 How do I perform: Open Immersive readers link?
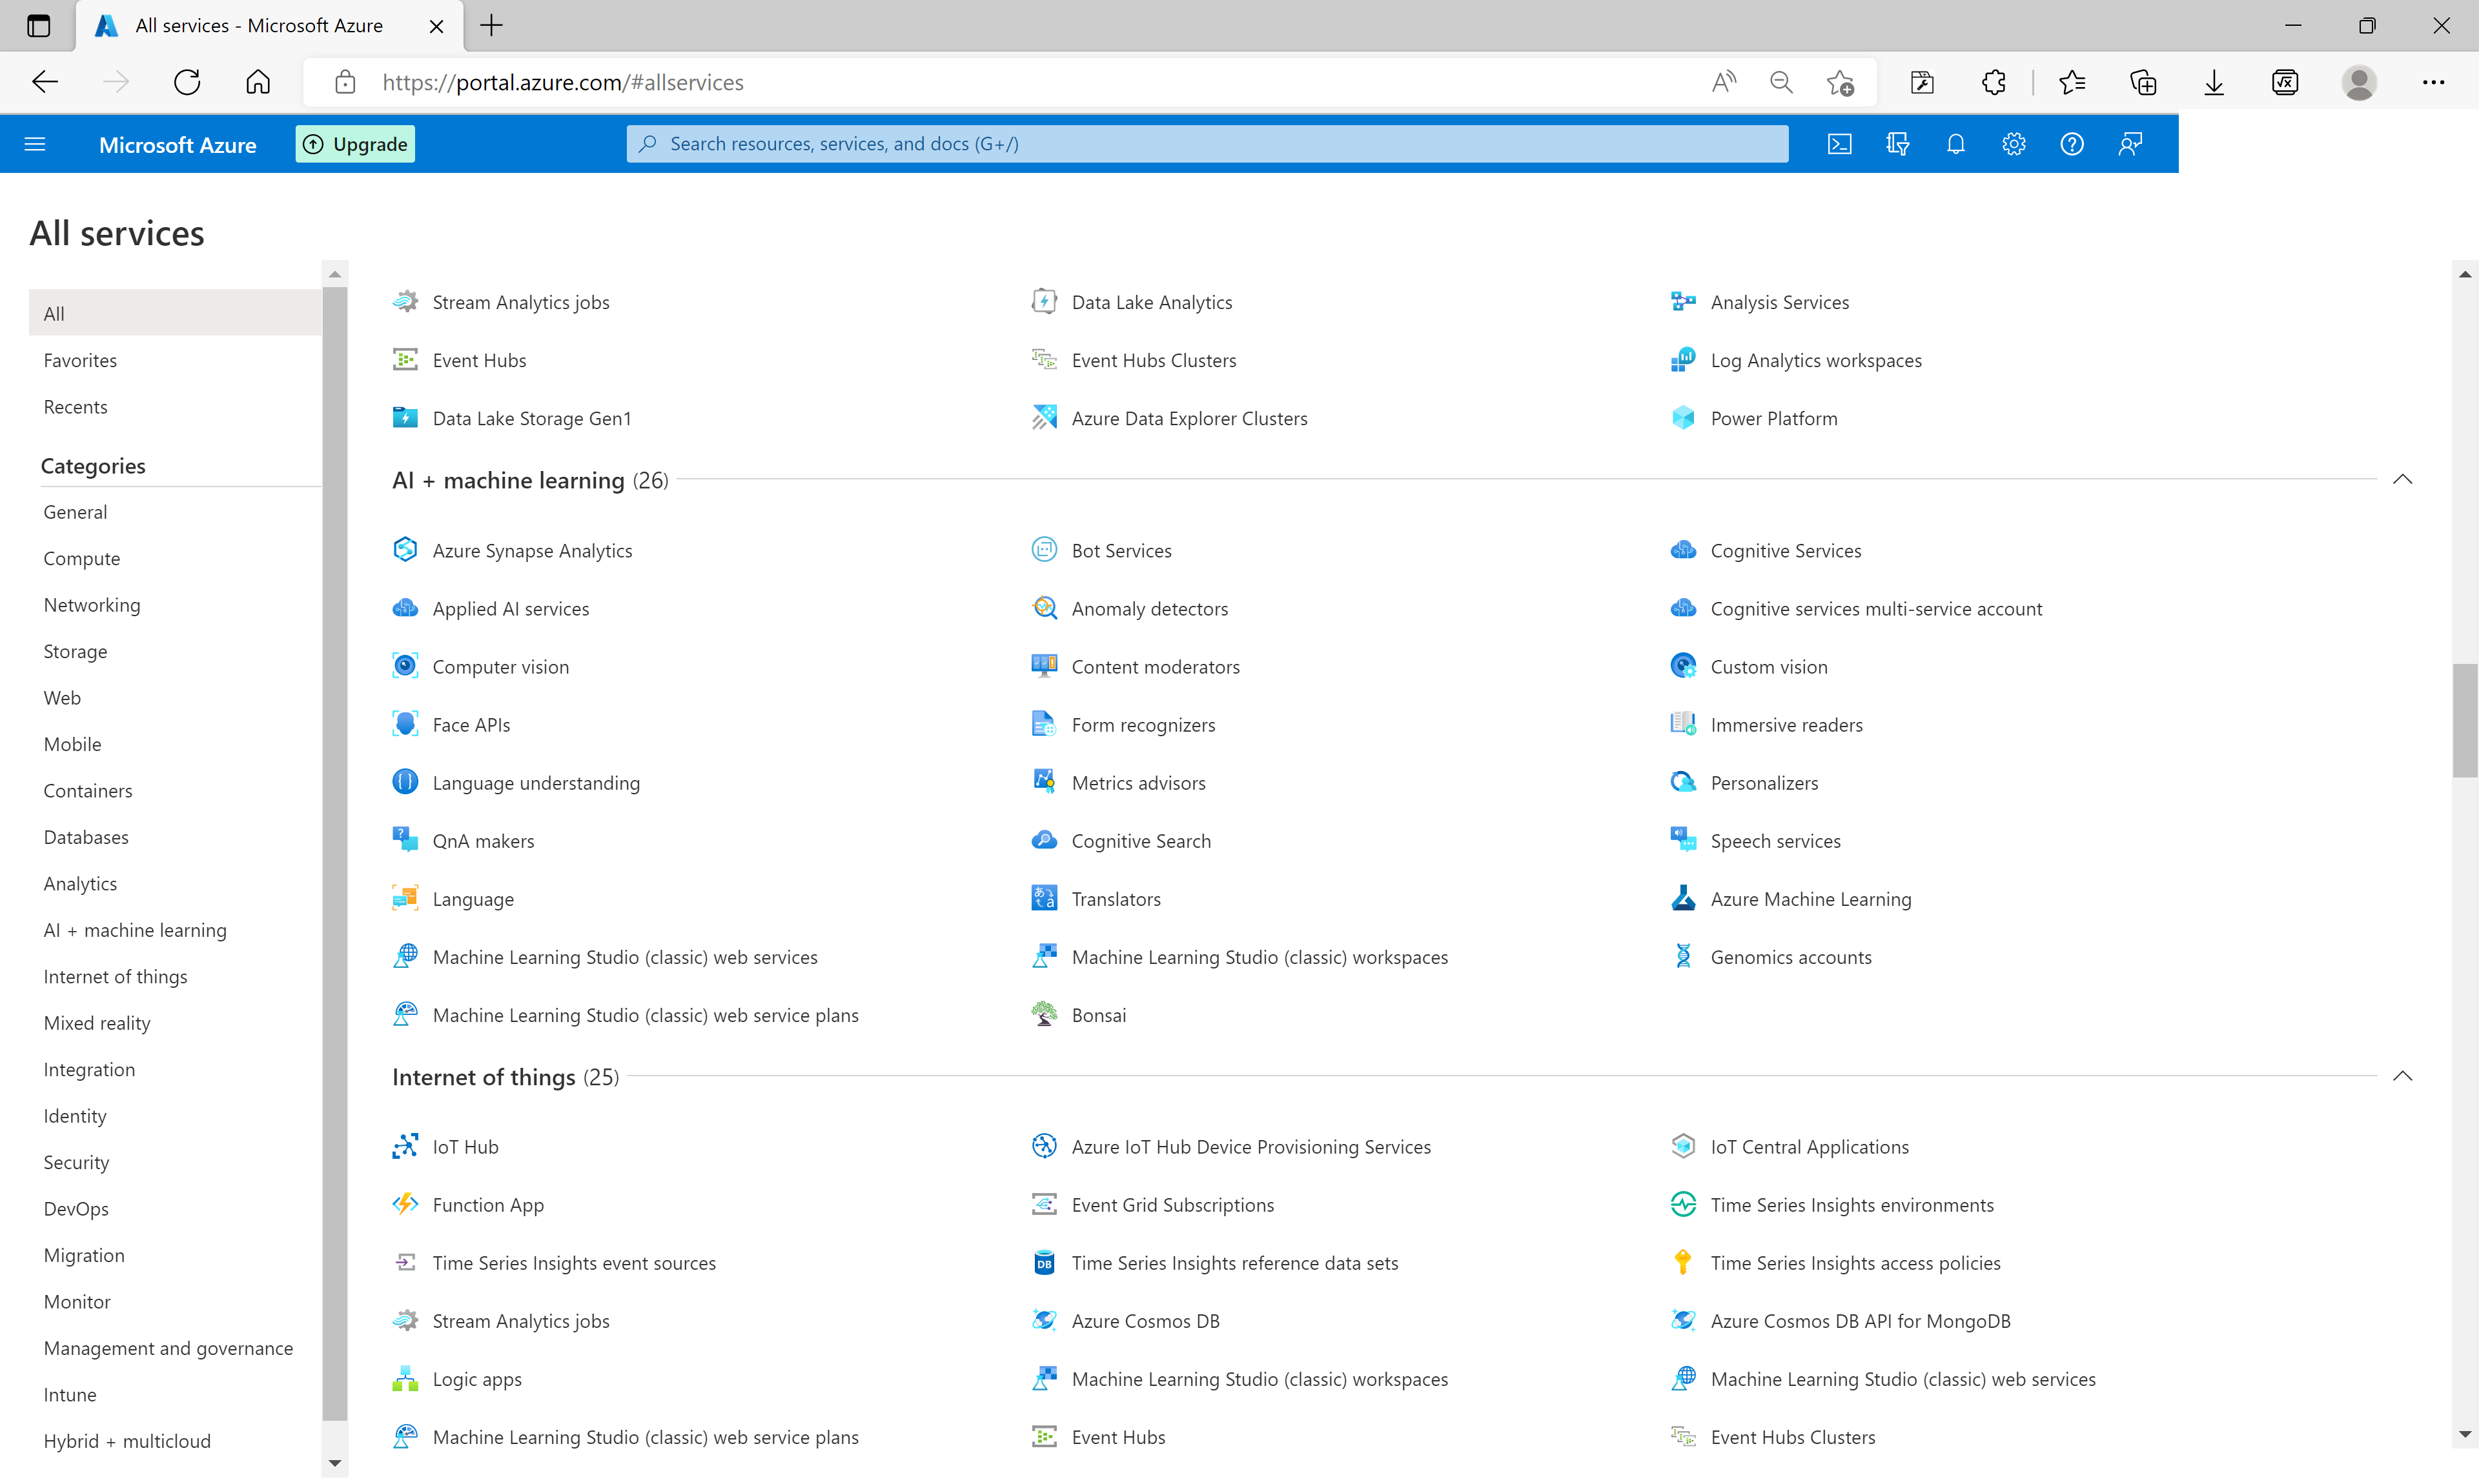[1786, 724]
